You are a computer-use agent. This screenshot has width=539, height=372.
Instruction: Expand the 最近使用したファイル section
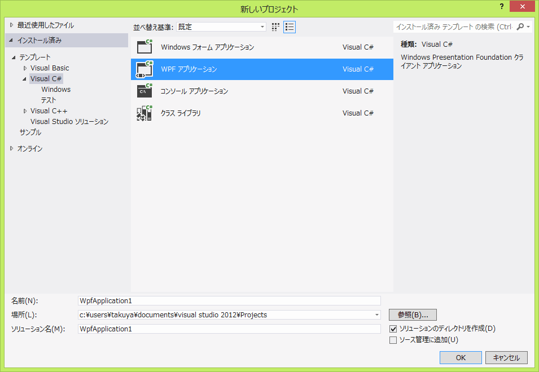[11, 25]
